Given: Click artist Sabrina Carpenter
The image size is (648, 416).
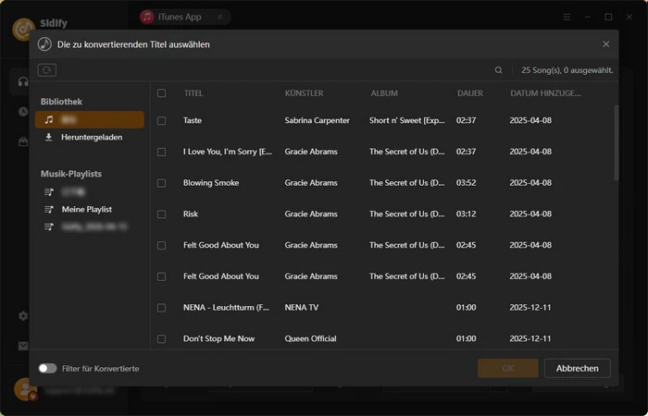Looking at the screenshot, I should [317, 120].
